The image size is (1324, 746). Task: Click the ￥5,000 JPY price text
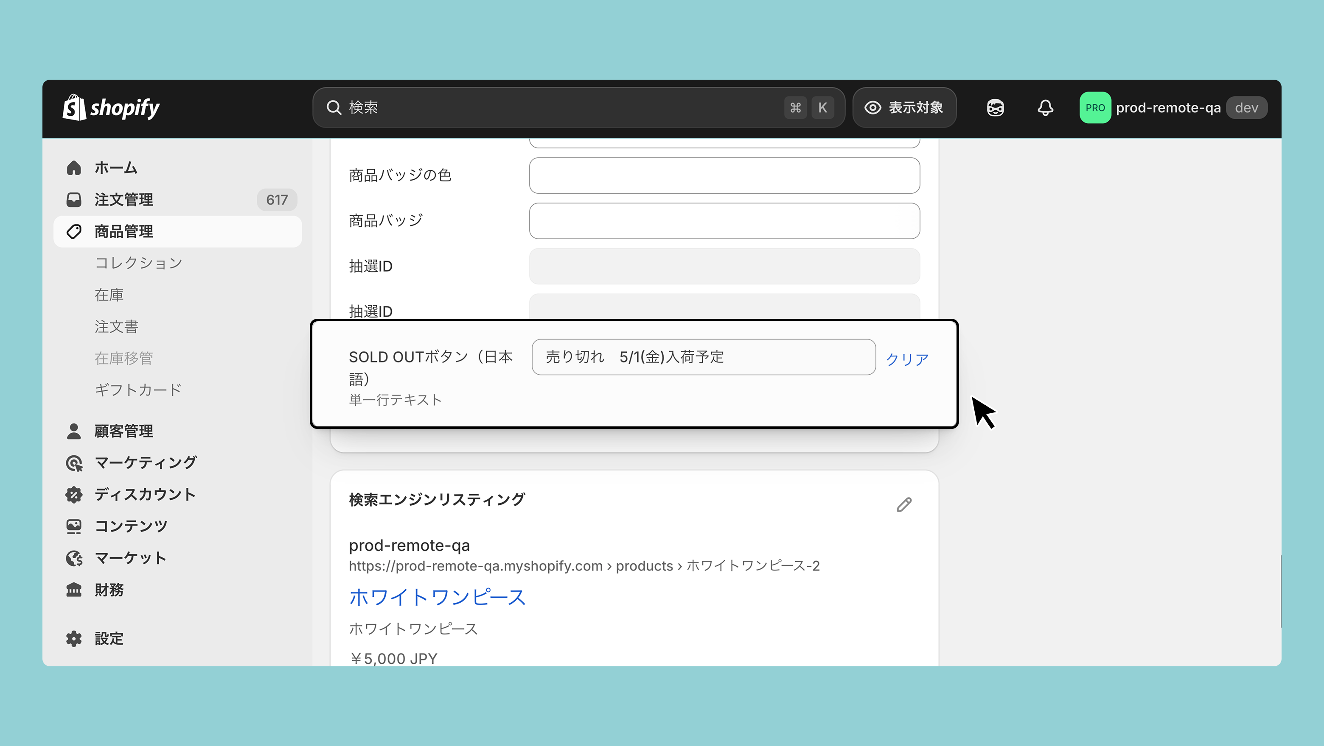coord(394,658)
